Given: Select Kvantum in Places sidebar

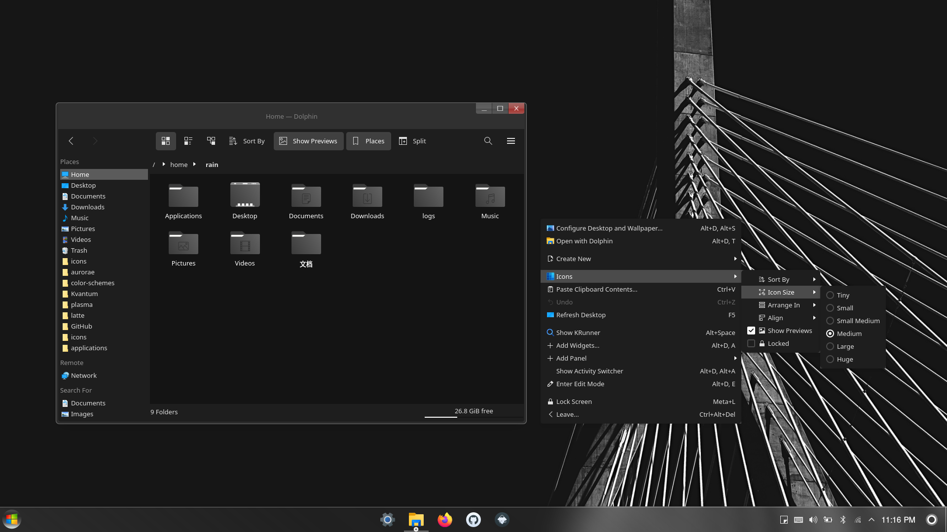Looking at the screenshot, I should coord(104,294).
